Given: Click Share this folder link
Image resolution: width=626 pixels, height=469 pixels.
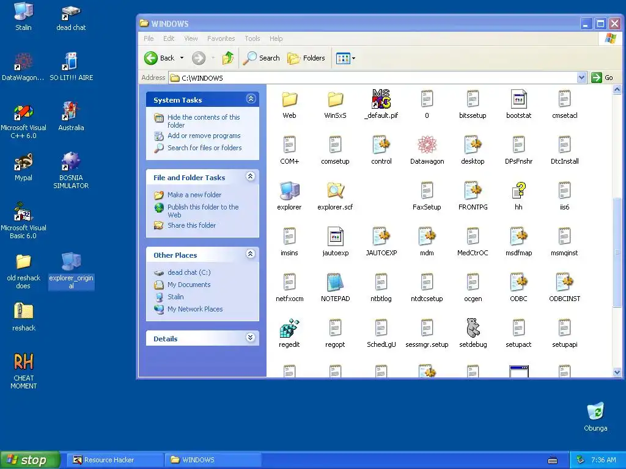Looking at the screenshot, I should coord(191,225).
